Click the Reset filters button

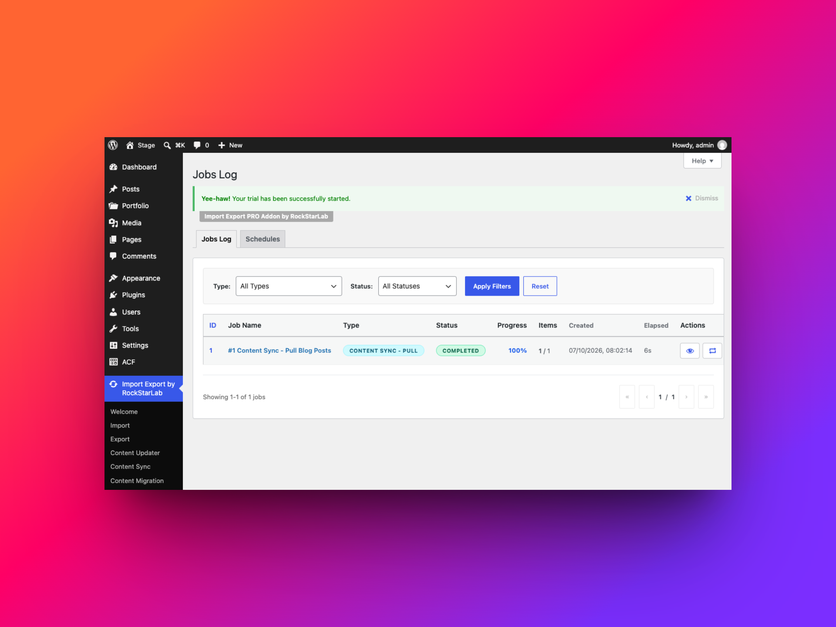click(x=540, y=286)
